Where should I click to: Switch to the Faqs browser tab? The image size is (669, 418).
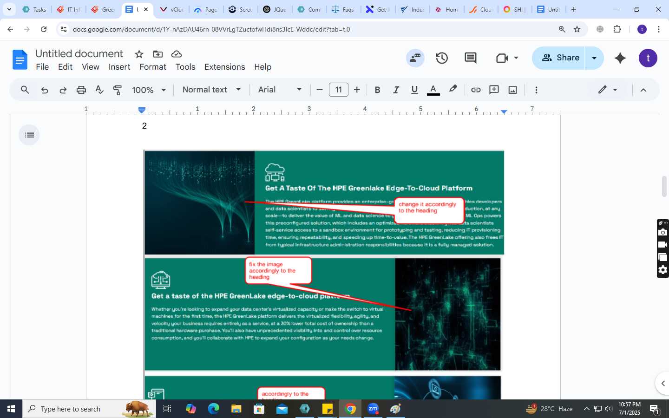click(343, 9)
